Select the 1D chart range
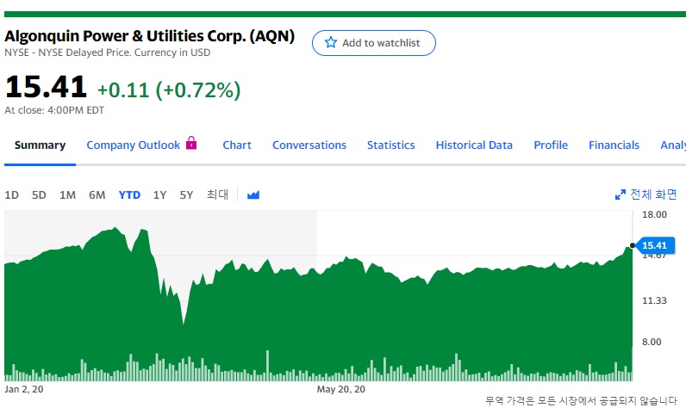The width and height of the screenshot is (686, 414). tap(11, 195)
